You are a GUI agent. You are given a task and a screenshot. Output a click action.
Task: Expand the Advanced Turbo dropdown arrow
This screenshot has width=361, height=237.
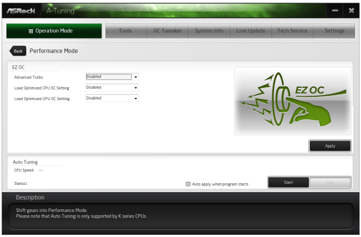pos(136,77)
